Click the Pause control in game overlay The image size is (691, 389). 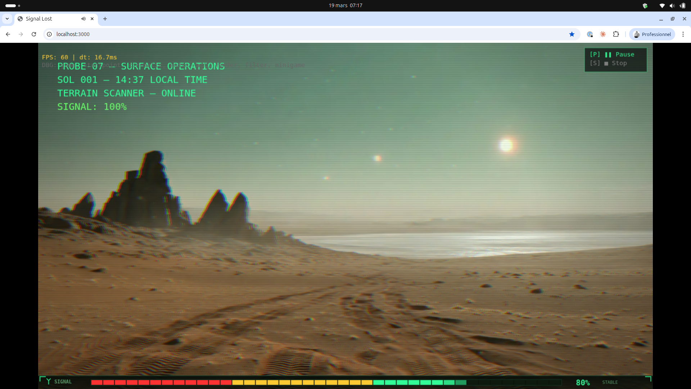(616, 54)
